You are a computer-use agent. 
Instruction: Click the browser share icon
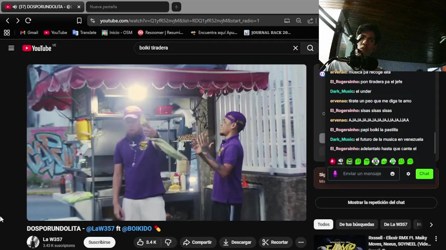[x=310, y=21]
